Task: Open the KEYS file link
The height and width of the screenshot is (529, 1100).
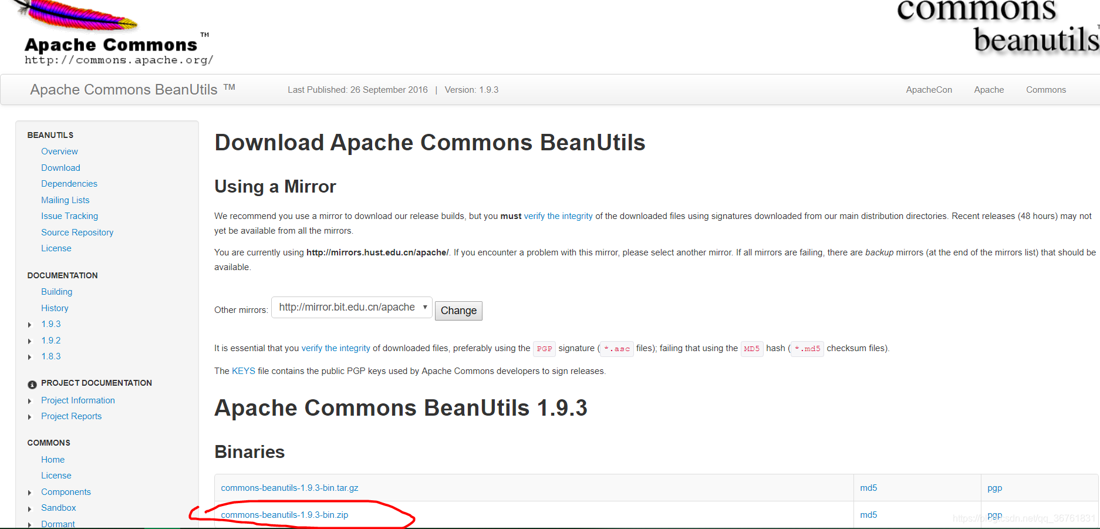Action: coord(243,370)
